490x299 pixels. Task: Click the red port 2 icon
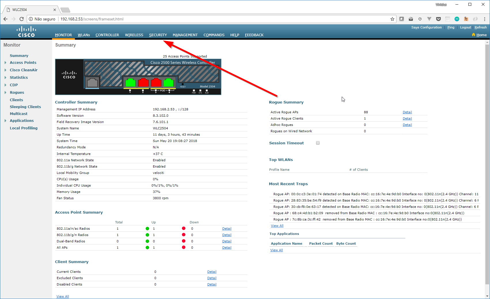(x=143, y=83)
